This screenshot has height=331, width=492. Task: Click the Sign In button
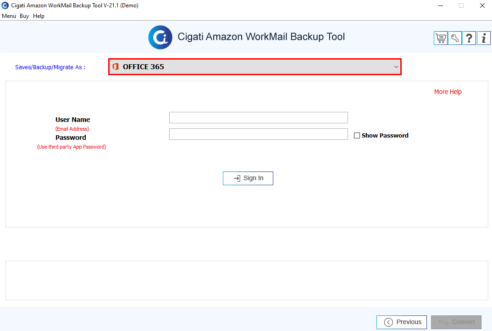pyautogui.click(x=248, y=178)
